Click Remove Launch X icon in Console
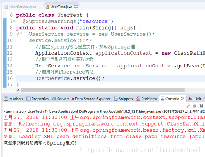This screenshot has width=205, height=157. click(201, 106)
